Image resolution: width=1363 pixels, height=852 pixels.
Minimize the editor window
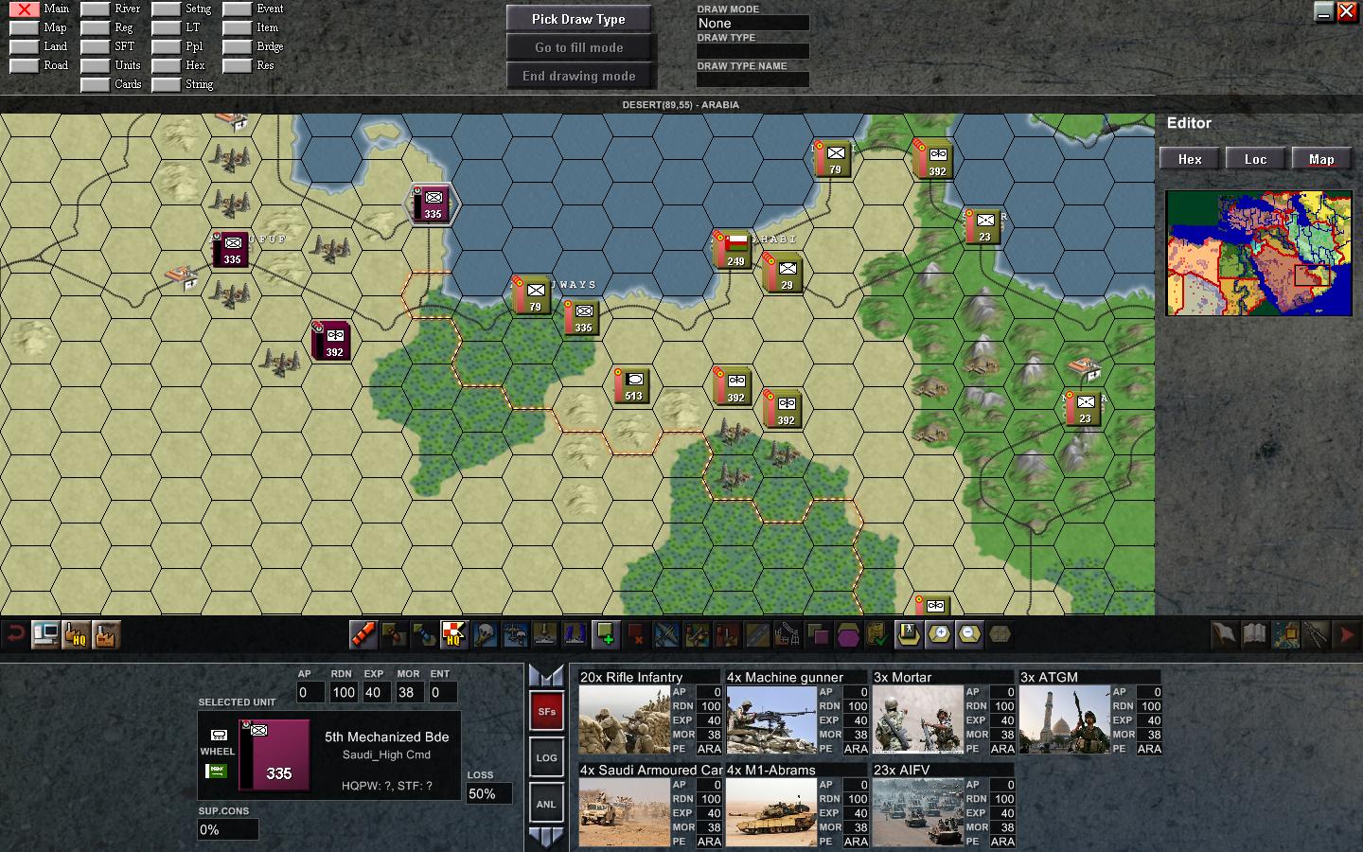point(1324,11)
